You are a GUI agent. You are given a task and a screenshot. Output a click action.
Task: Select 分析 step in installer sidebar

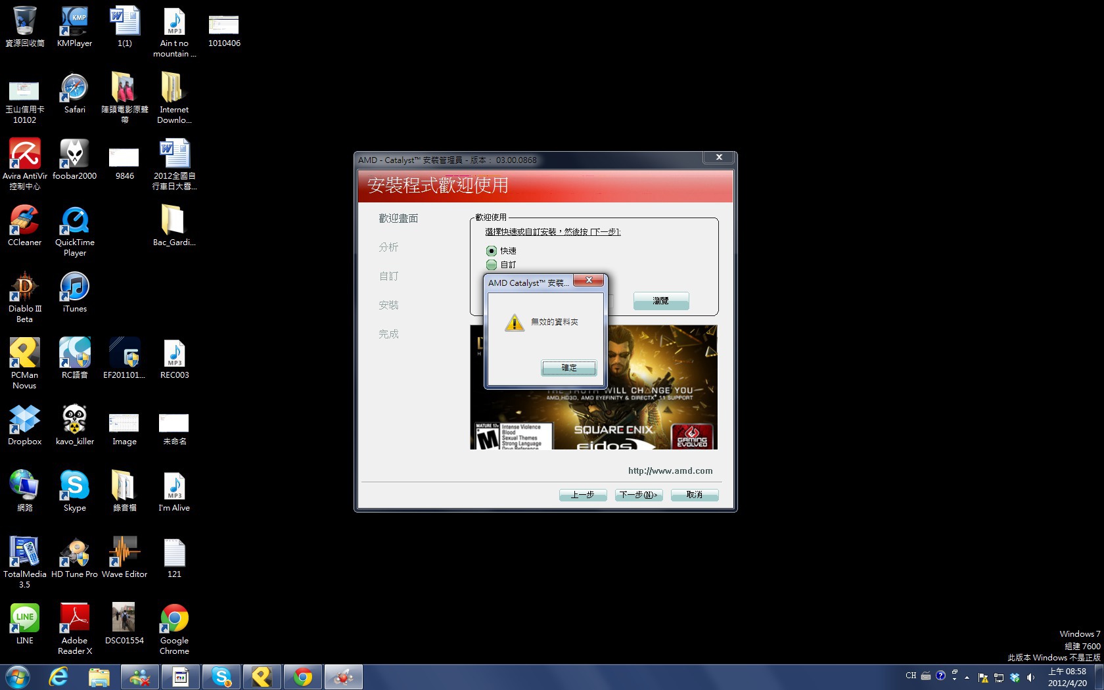click(388, 247)
